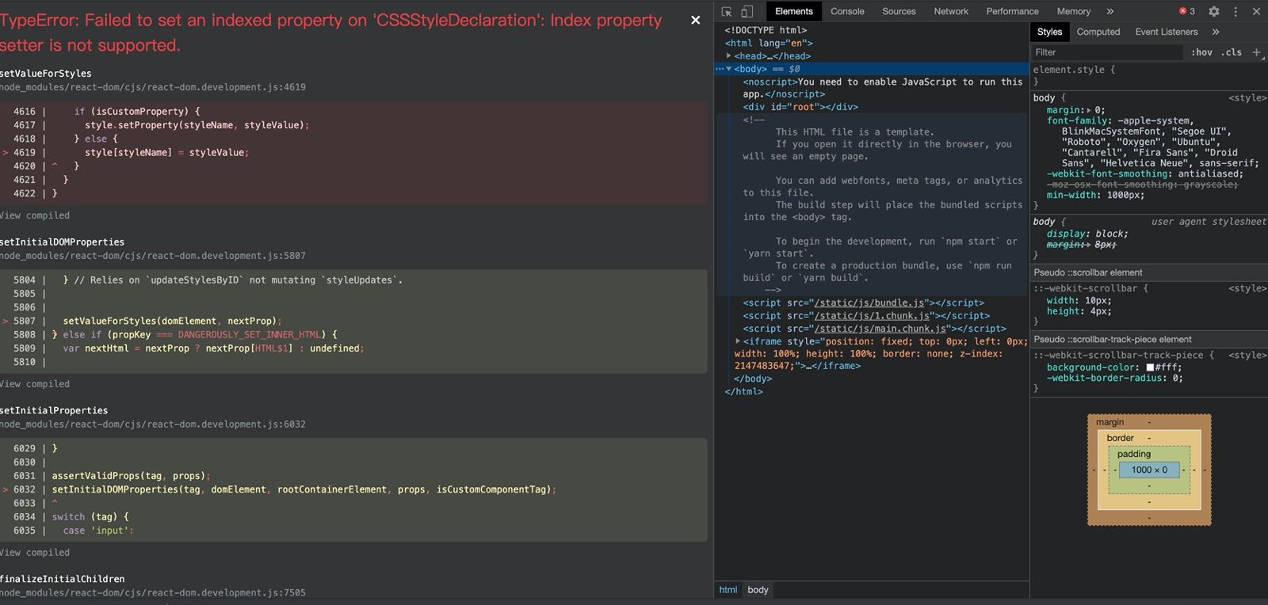Select the noscript element line
The height and width of the screenshot is (605, 1268).
(x=882, y=88)
